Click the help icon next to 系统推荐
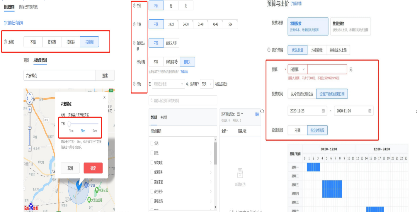The height and width of the screenshot is (212, 417). point(176,62)
